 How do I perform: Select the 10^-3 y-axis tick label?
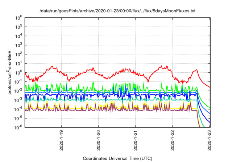pos(18,100)
